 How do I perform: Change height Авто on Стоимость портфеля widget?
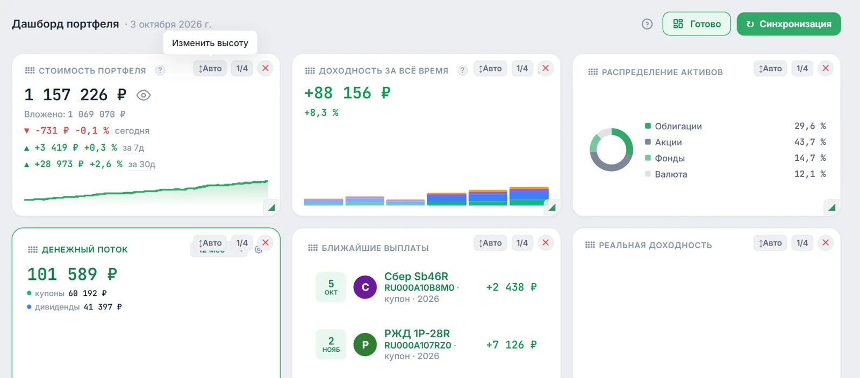(x=210, y=68)
